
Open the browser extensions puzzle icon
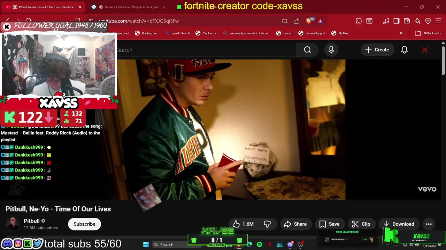pyautogui.click(x=359, y=21)
